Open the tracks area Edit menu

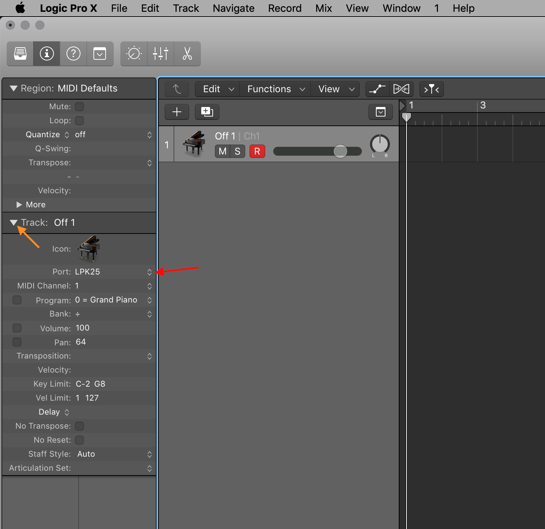click(x=218, y=89)
